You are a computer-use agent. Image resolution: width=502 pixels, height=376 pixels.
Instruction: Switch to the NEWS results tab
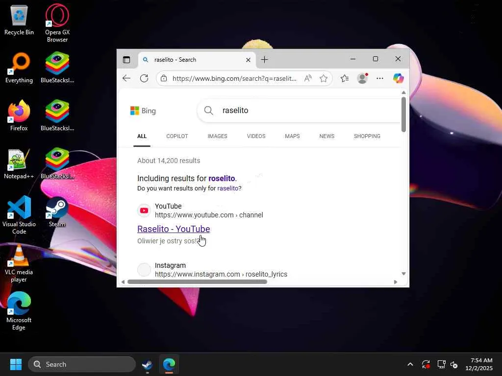327,136
